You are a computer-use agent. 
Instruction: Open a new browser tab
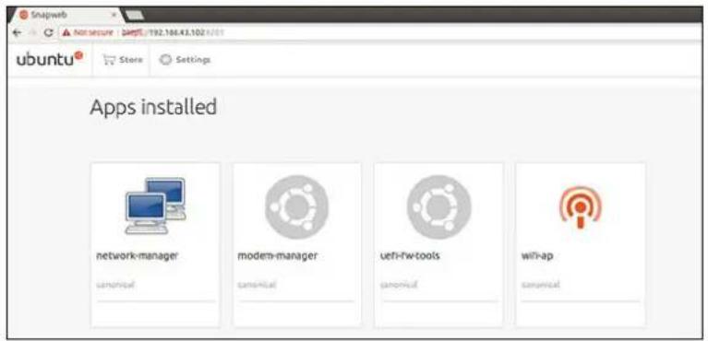[x=134, y=15]
